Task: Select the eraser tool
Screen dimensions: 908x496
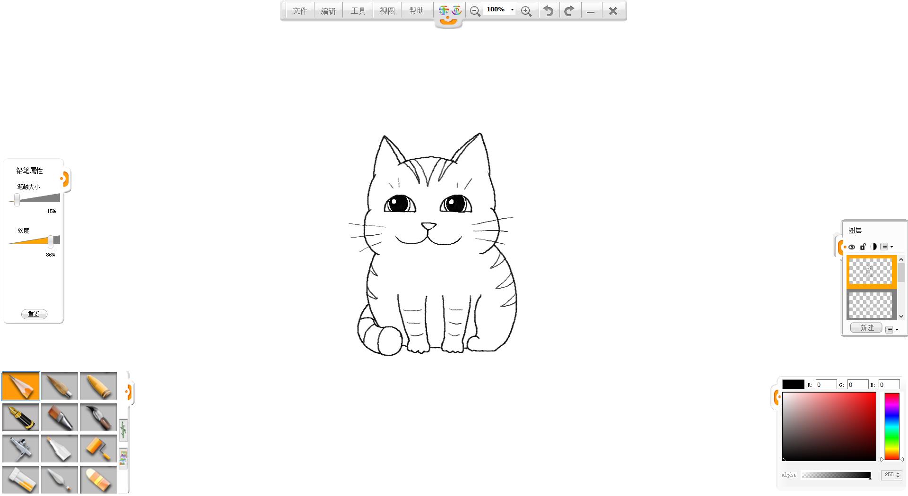Action: click(x=98, y=479)
